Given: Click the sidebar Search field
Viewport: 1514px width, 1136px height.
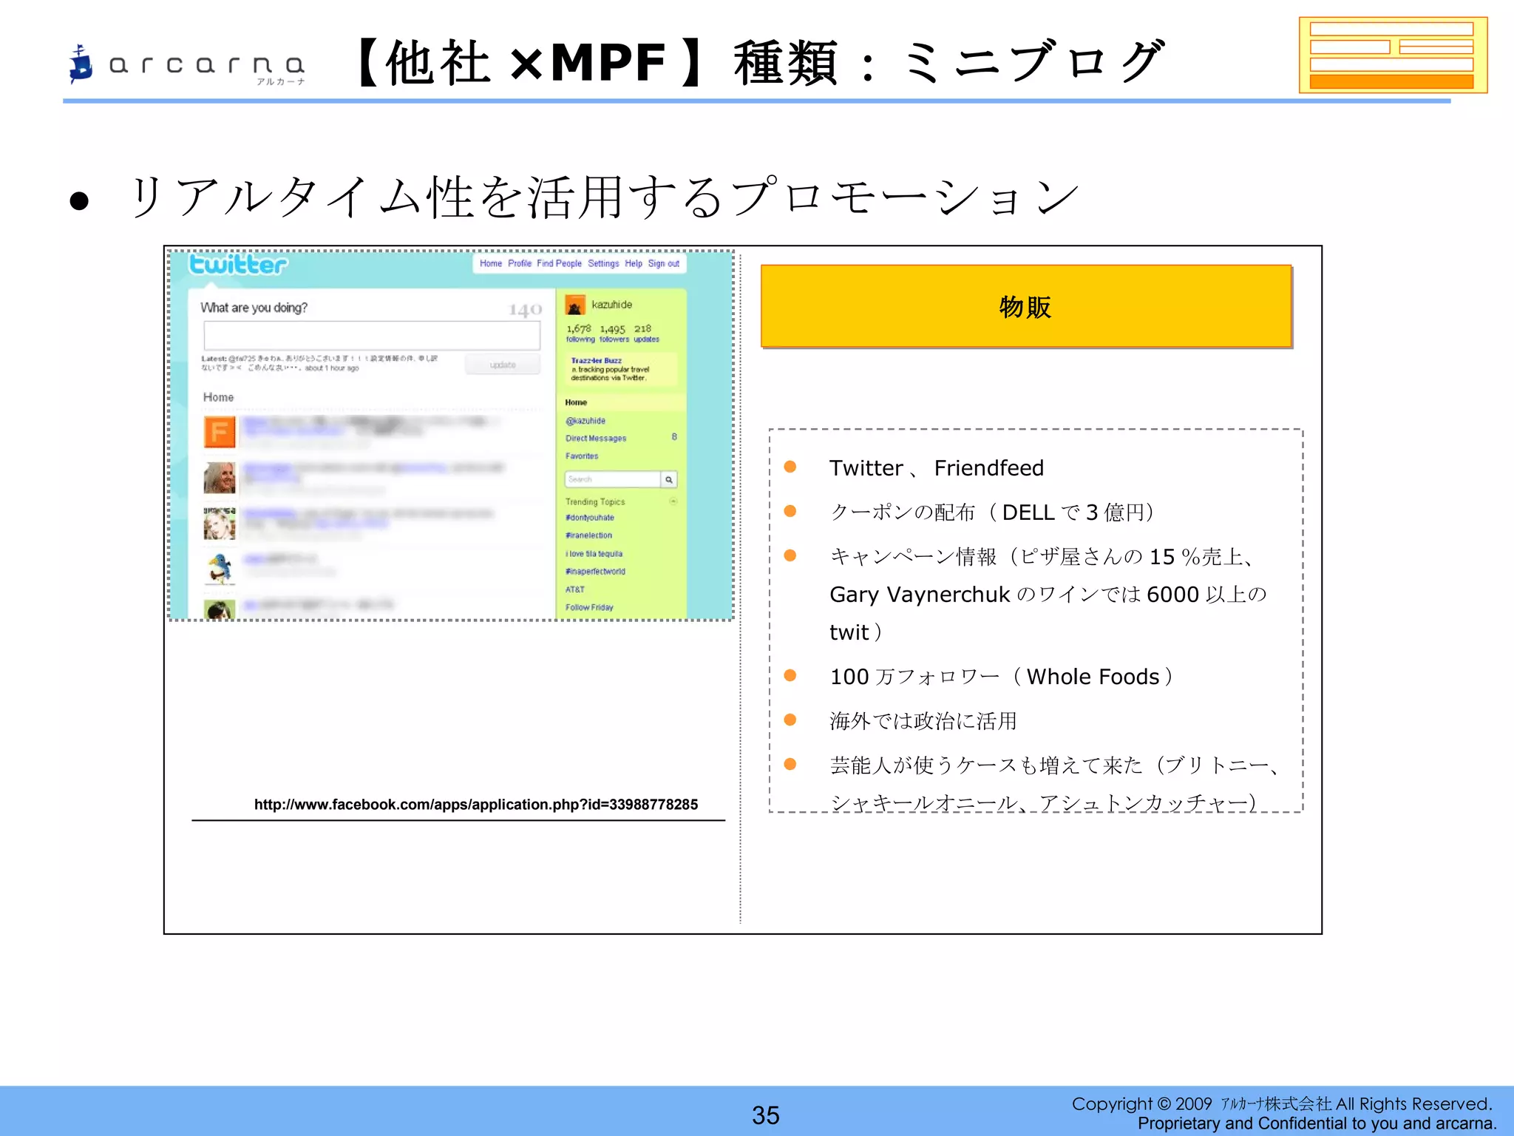Looking at the screenshot, I should [x=612, y=479].
